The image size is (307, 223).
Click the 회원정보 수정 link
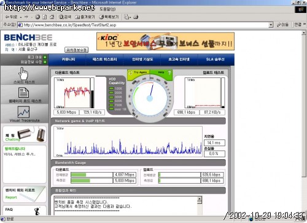pyautogui.click(x=31, y=62)
